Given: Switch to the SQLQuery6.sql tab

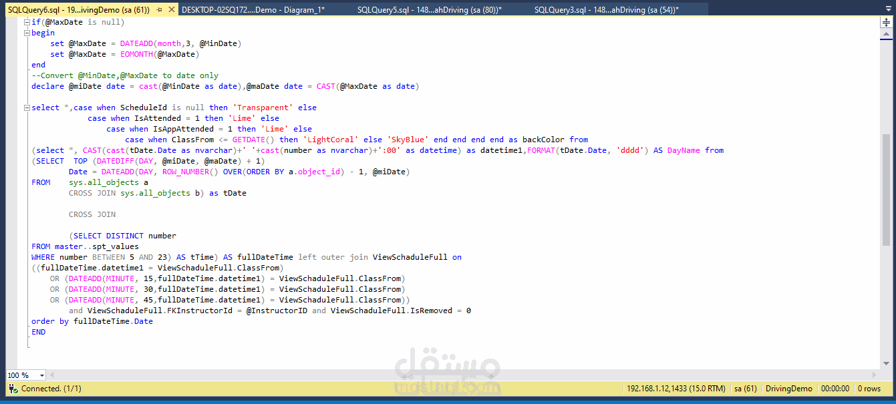Looking at the screenshot, I should (x=79, y=10).
